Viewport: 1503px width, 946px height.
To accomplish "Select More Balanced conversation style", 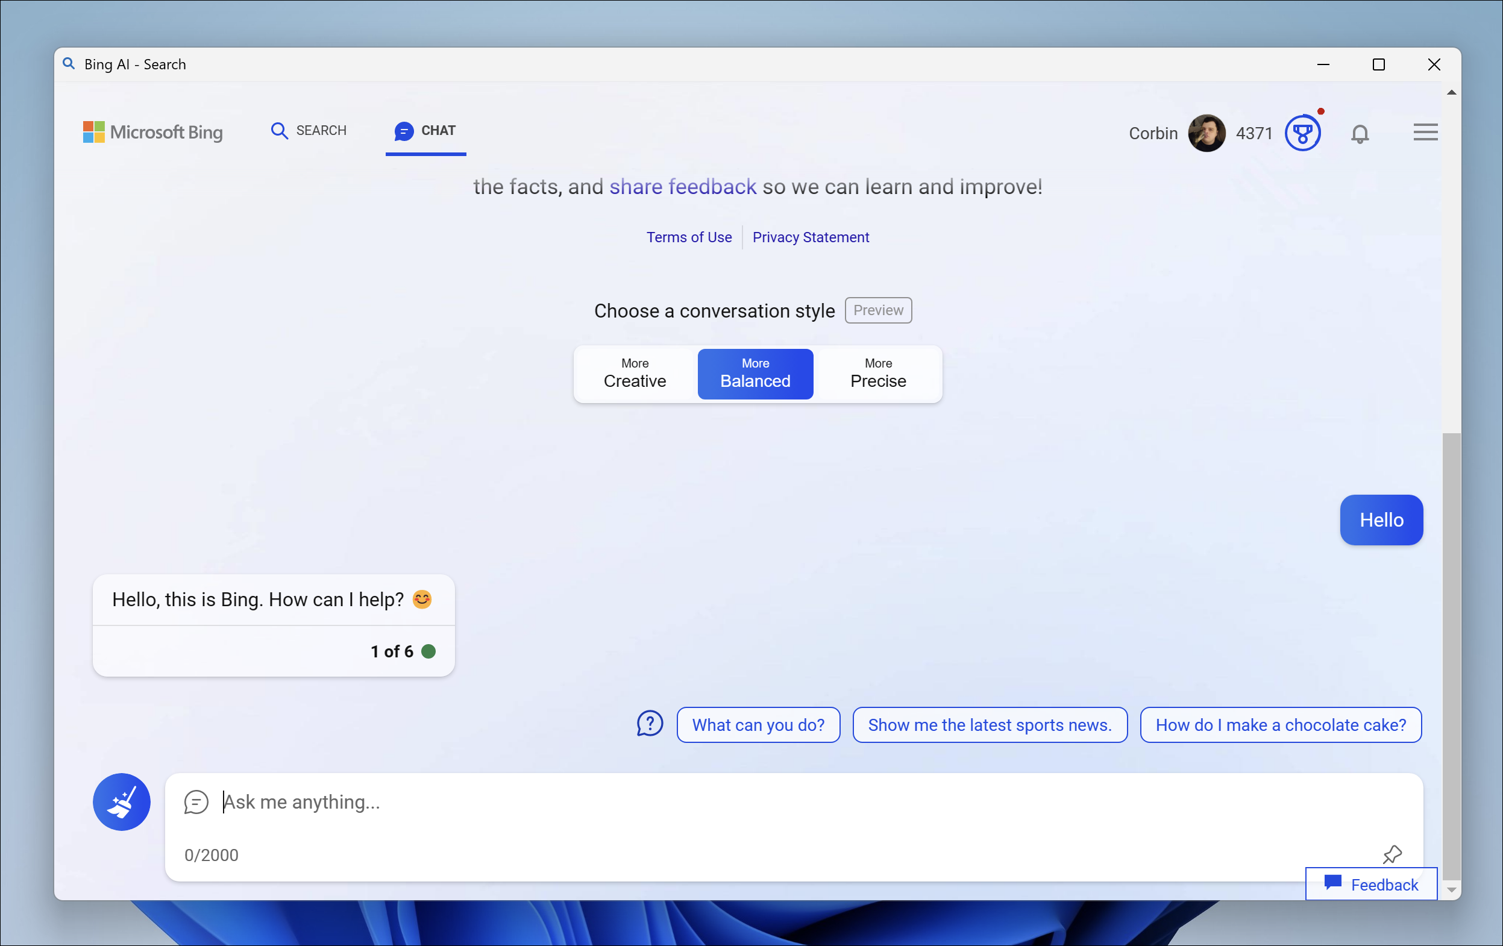I will (755, 374).
